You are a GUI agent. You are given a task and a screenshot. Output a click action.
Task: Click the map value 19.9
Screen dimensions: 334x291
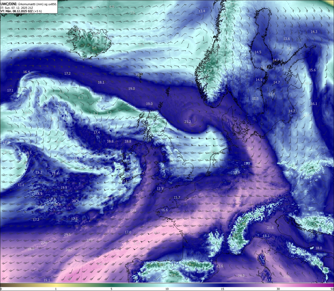pyautogui.click(x=64, y=188)
